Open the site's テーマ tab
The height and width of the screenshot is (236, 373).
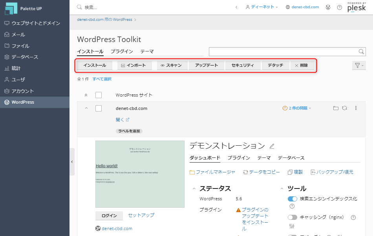[x=264, y=158]
